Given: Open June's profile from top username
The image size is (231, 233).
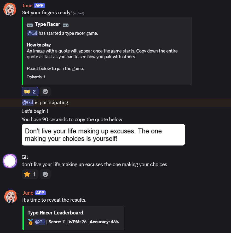Looking at the screenshot, I should pos(27,6).
